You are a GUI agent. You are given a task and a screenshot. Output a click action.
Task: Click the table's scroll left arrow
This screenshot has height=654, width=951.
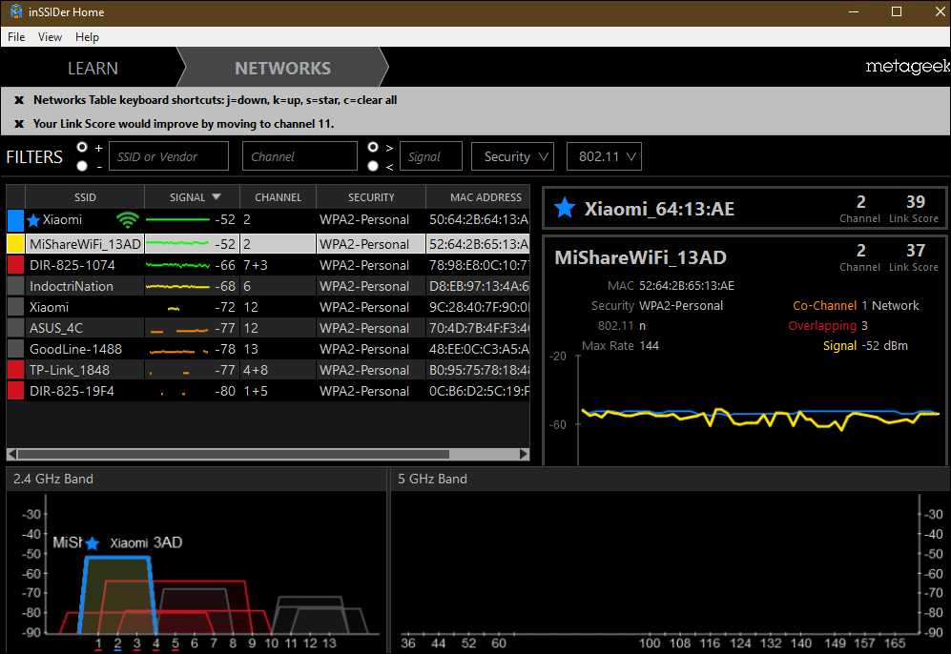tap(12, 454)
